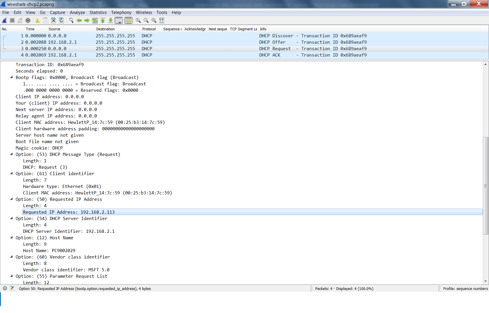Go to the first packet
This screenshot has height=313, width=489.
[x=102, y=20]
